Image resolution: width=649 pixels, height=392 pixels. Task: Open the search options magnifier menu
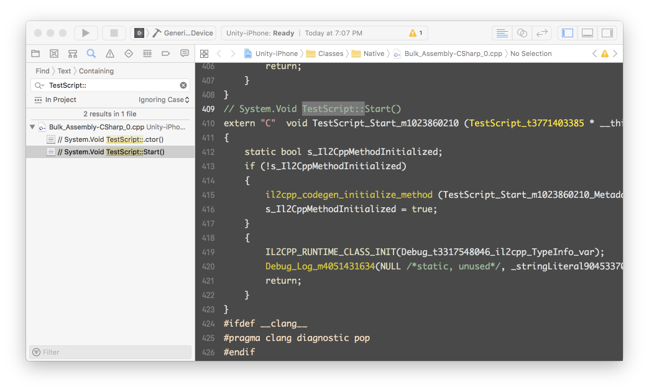coord(39,85)
